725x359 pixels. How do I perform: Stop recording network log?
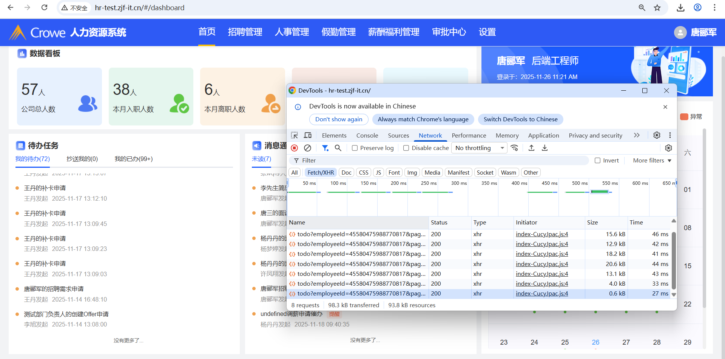pos(295,148)
